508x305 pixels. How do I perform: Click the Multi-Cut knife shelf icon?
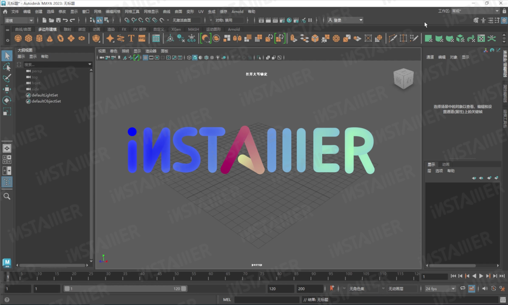tap(393, 38)
